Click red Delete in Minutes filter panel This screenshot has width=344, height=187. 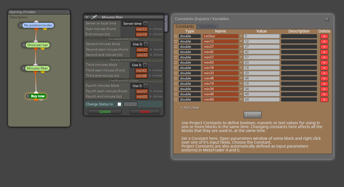(x=145, y=112)
